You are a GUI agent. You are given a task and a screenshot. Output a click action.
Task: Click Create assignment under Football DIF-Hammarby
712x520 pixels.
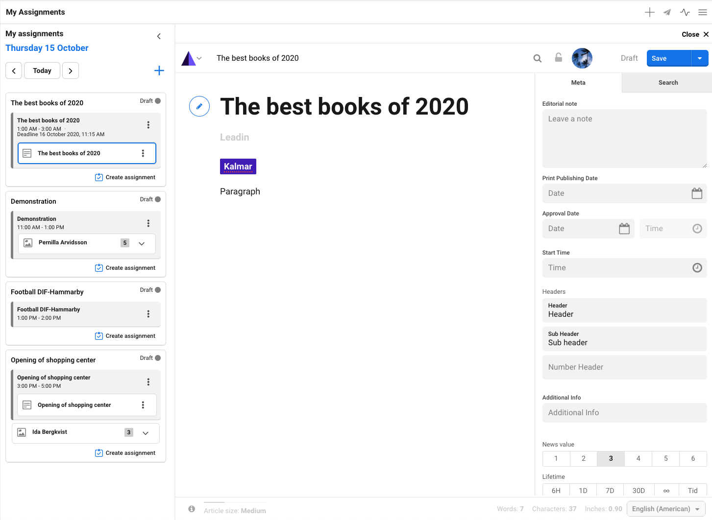(x=125, y=336)
